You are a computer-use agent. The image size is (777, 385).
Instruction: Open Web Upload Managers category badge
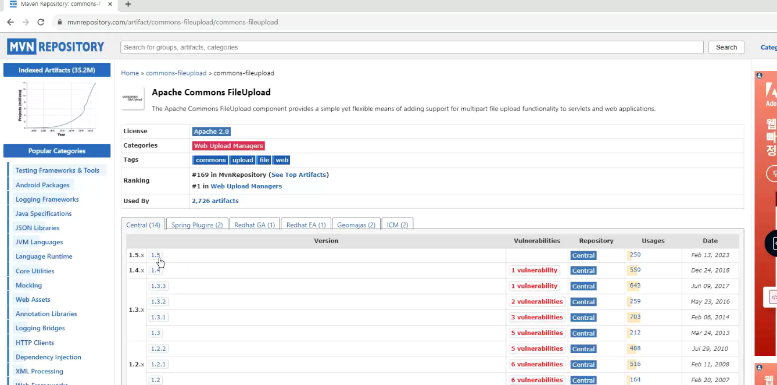[x=228, y=146]
